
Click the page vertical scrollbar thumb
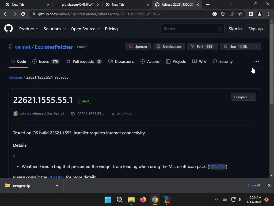click(x=272, y=64)
